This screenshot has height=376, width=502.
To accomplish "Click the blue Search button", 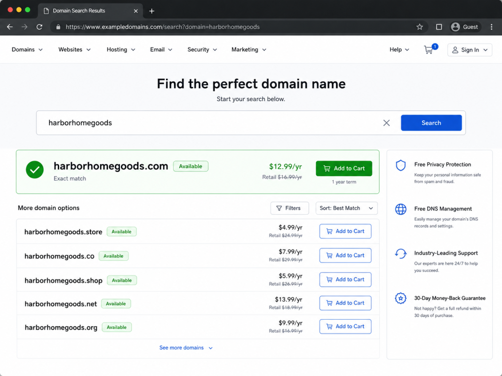I will [431, 123].
